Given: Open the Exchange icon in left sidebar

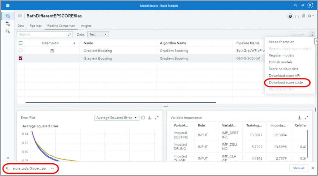Looking at the screenshot, I should click(8, 24).
